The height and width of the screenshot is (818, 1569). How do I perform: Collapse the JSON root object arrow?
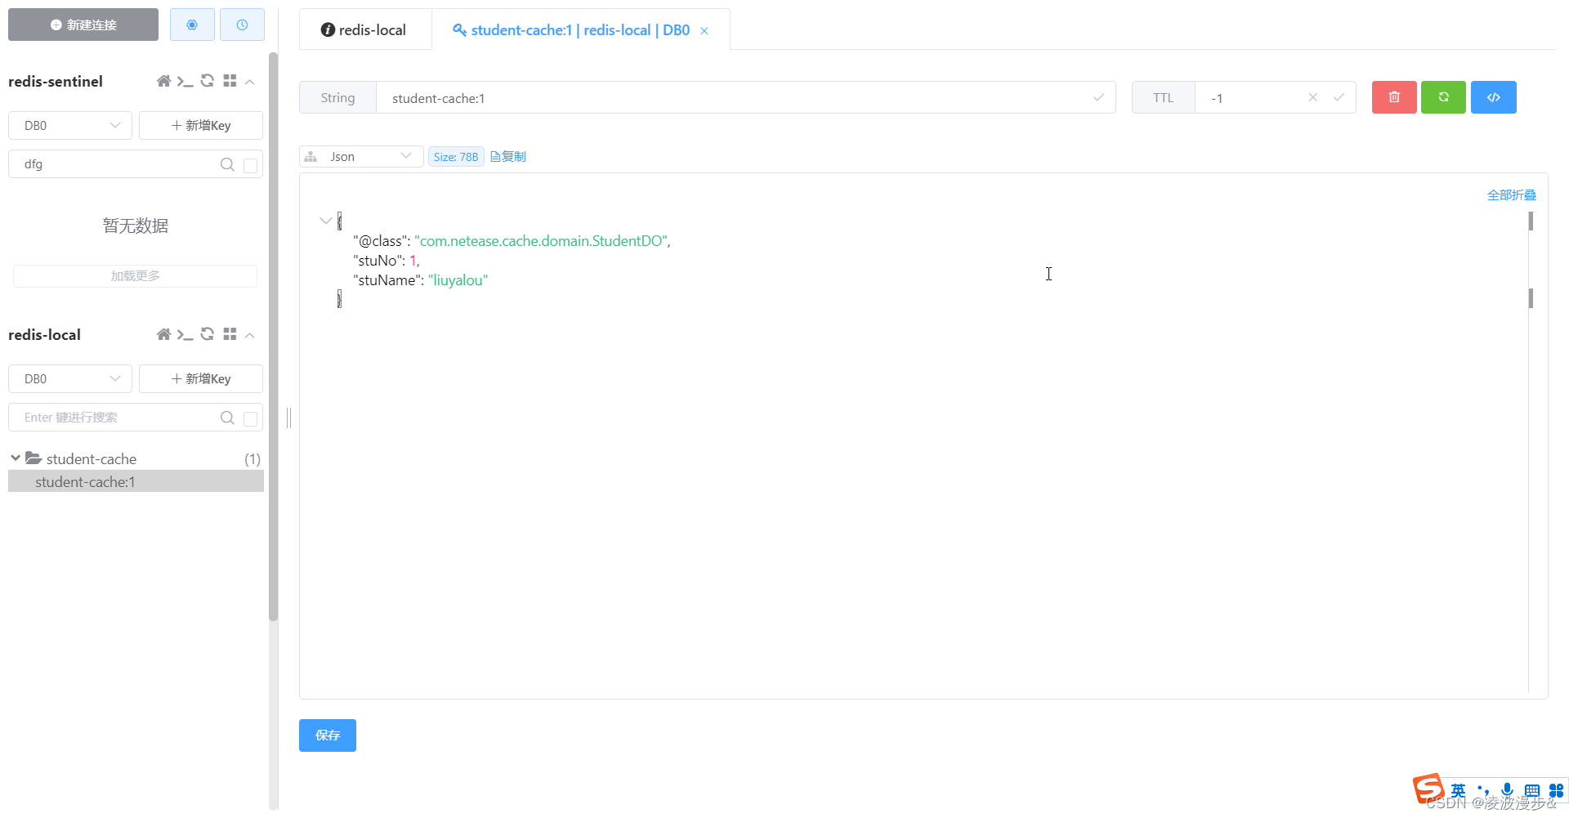326,221
